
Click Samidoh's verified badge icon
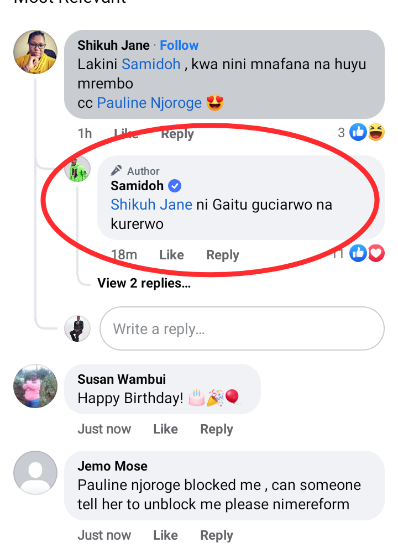(x=175, y=186)
